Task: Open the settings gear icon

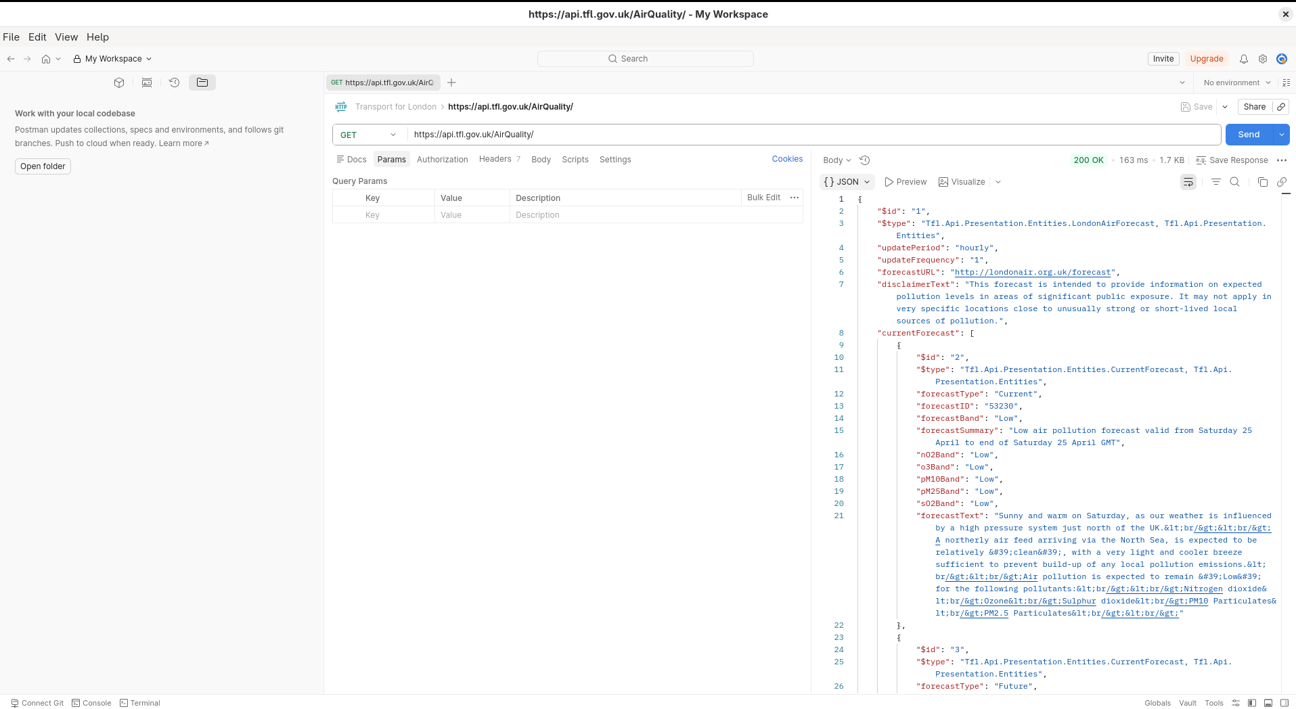Action: click(1262, 59)
